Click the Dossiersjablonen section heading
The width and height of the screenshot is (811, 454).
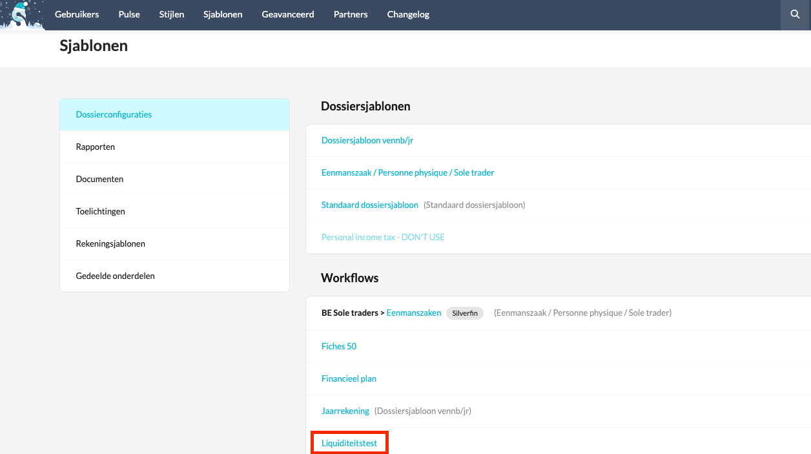365,106
